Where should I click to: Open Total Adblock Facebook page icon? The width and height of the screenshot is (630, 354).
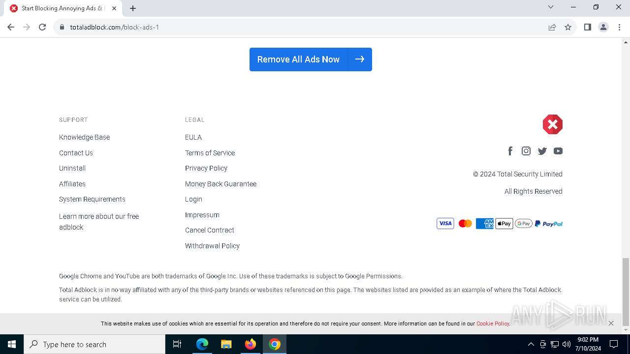510,151
